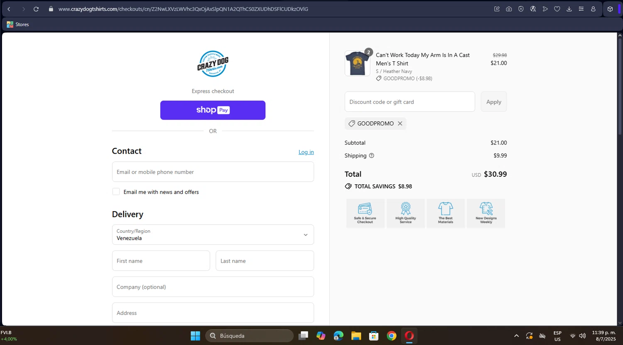623x345 pixels.
Task: Launch Copilot from the taskbar
Action: point(321,336)
